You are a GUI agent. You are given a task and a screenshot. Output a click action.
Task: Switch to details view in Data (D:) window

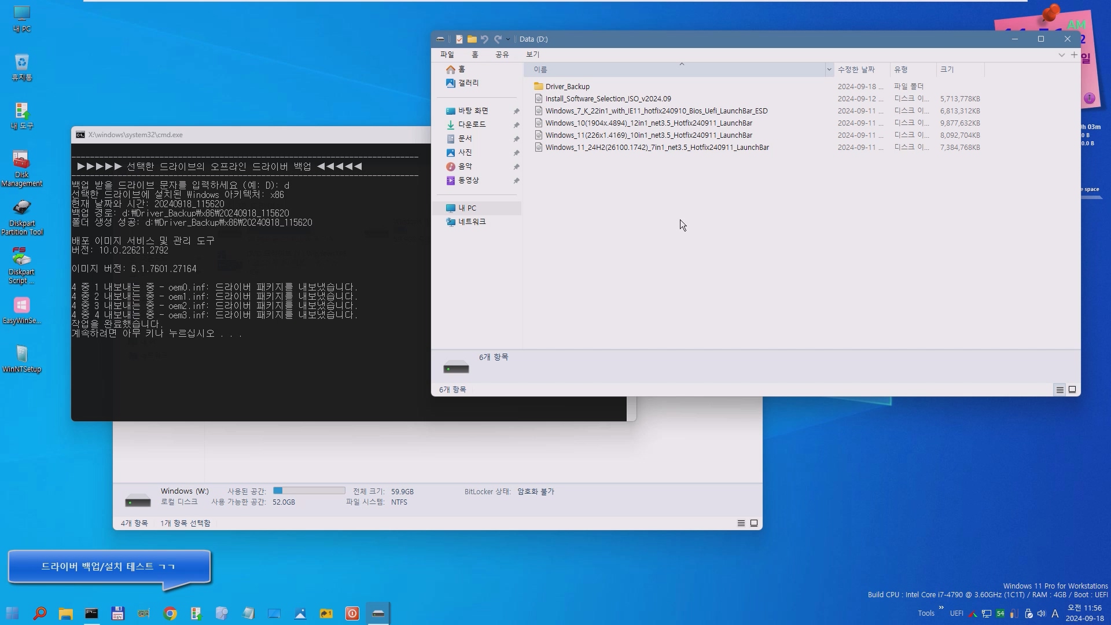1060,389
